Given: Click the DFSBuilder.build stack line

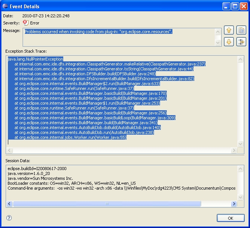Looking at the screenshot, I should coord(85,74).
